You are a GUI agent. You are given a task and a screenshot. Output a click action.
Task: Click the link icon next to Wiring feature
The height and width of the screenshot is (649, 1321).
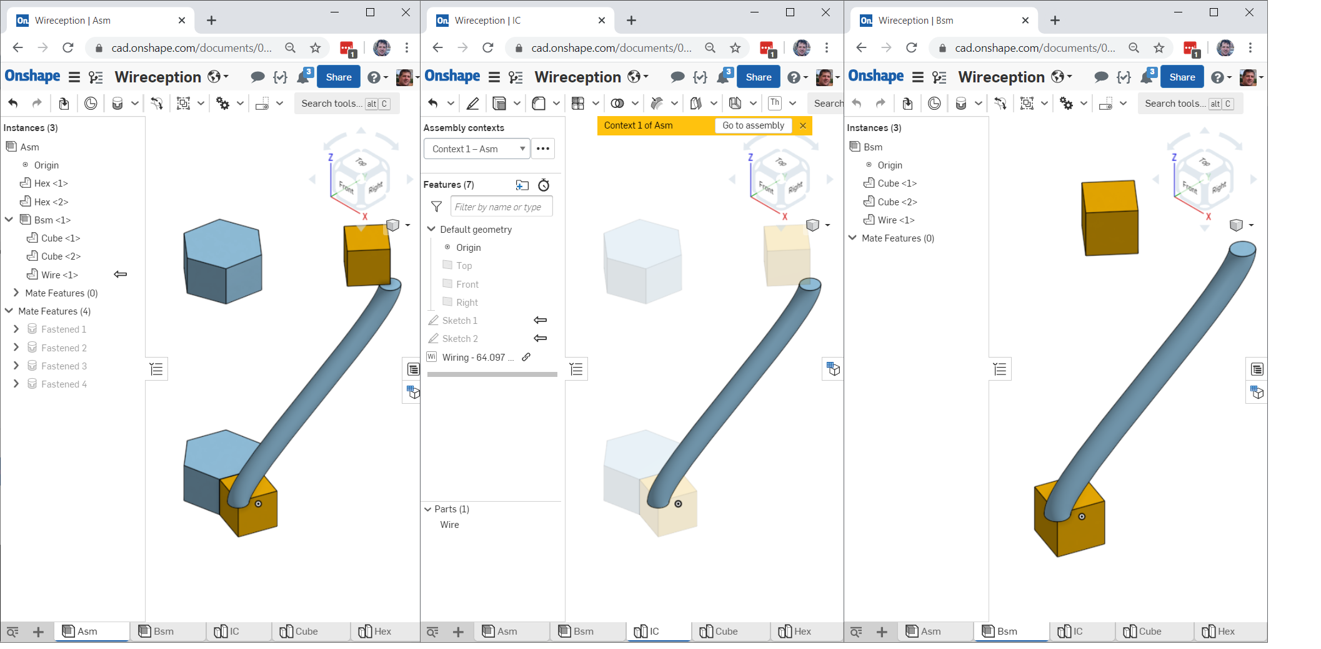coord(526,357)
